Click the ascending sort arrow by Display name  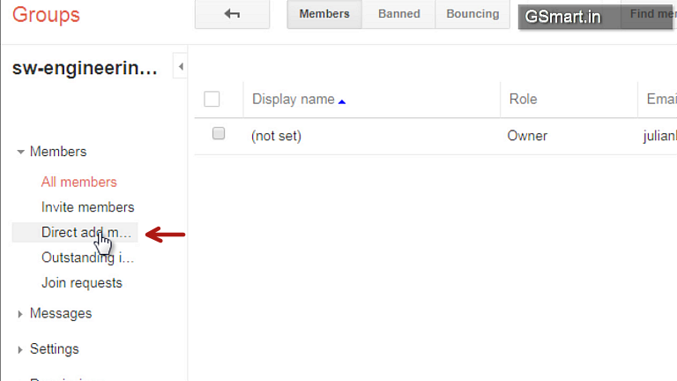(342, 101)
